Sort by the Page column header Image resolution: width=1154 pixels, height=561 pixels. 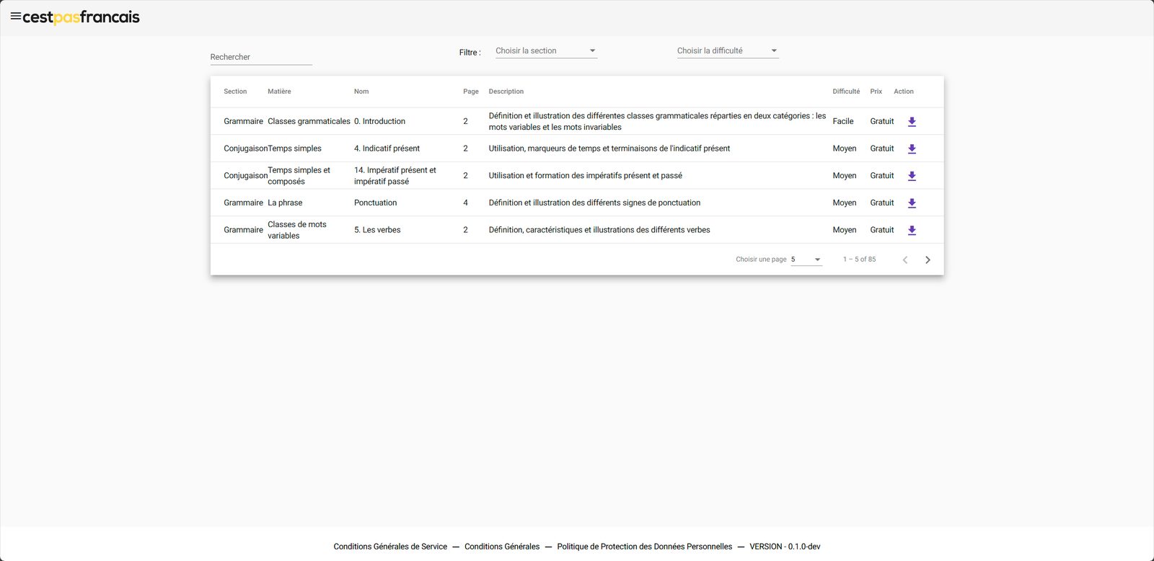pyautogui.click(x=471, y=92)
